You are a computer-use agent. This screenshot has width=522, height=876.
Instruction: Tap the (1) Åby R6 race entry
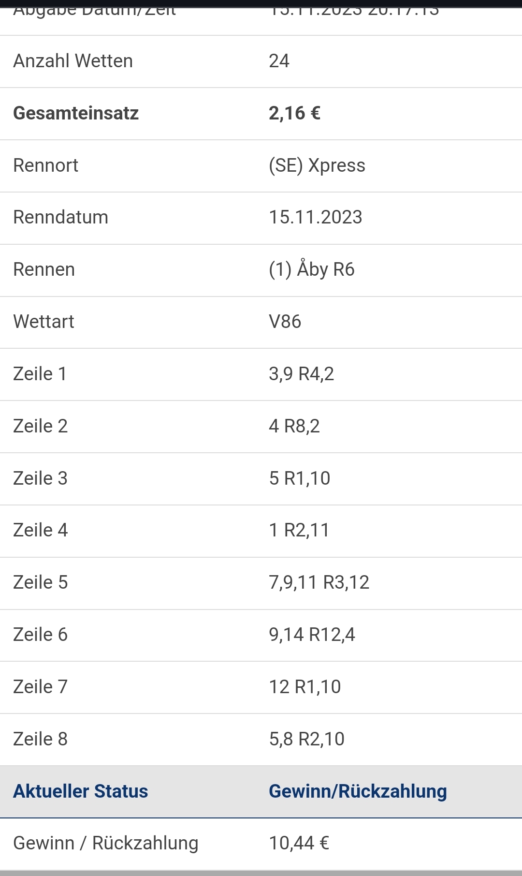[311, 269]
